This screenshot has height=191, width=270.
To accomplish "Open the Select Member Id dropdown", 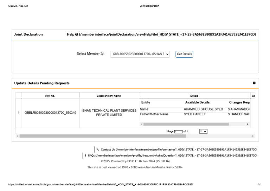I will pyautogui.click(x=140, y=54).
